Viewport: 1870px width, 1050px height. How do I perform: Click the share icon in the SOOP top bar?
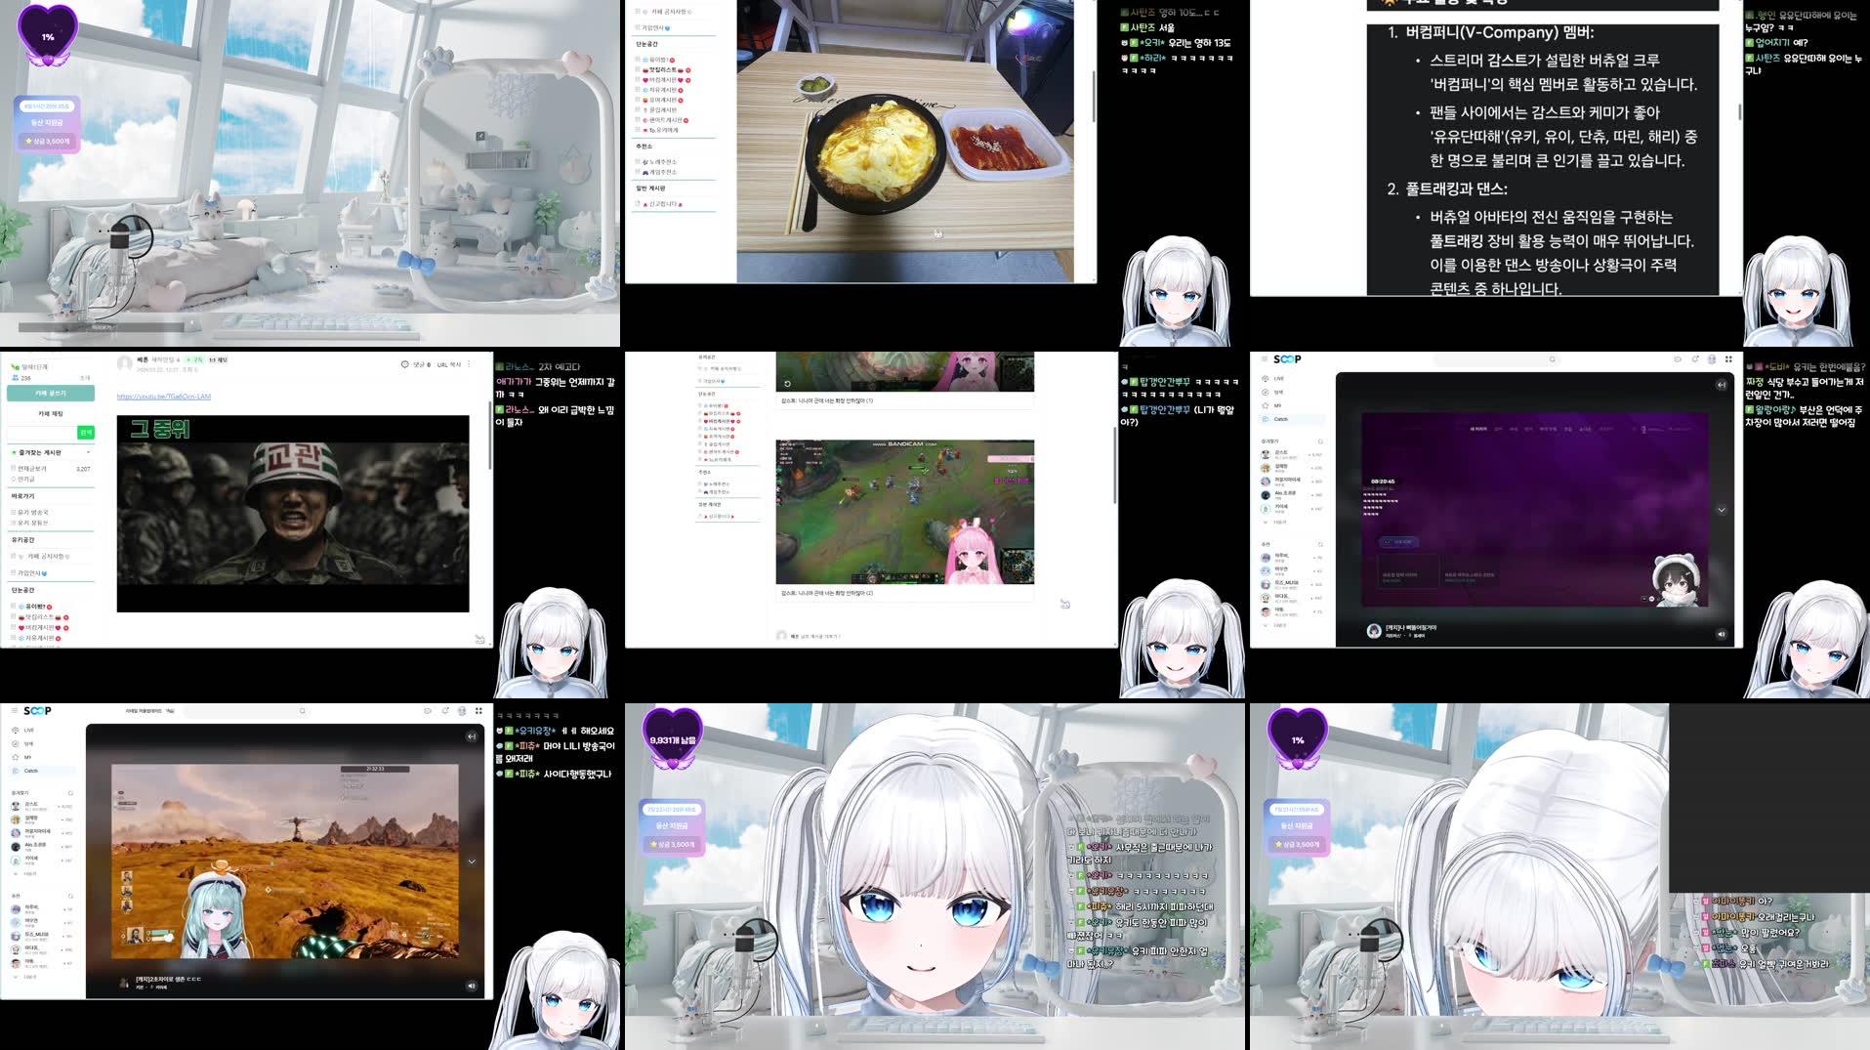coord(1695,359)
